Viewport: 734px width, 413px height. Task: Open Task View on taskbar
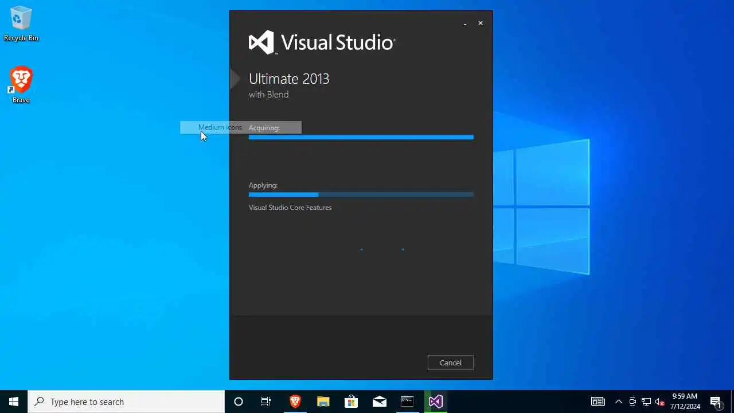[266, 402]
